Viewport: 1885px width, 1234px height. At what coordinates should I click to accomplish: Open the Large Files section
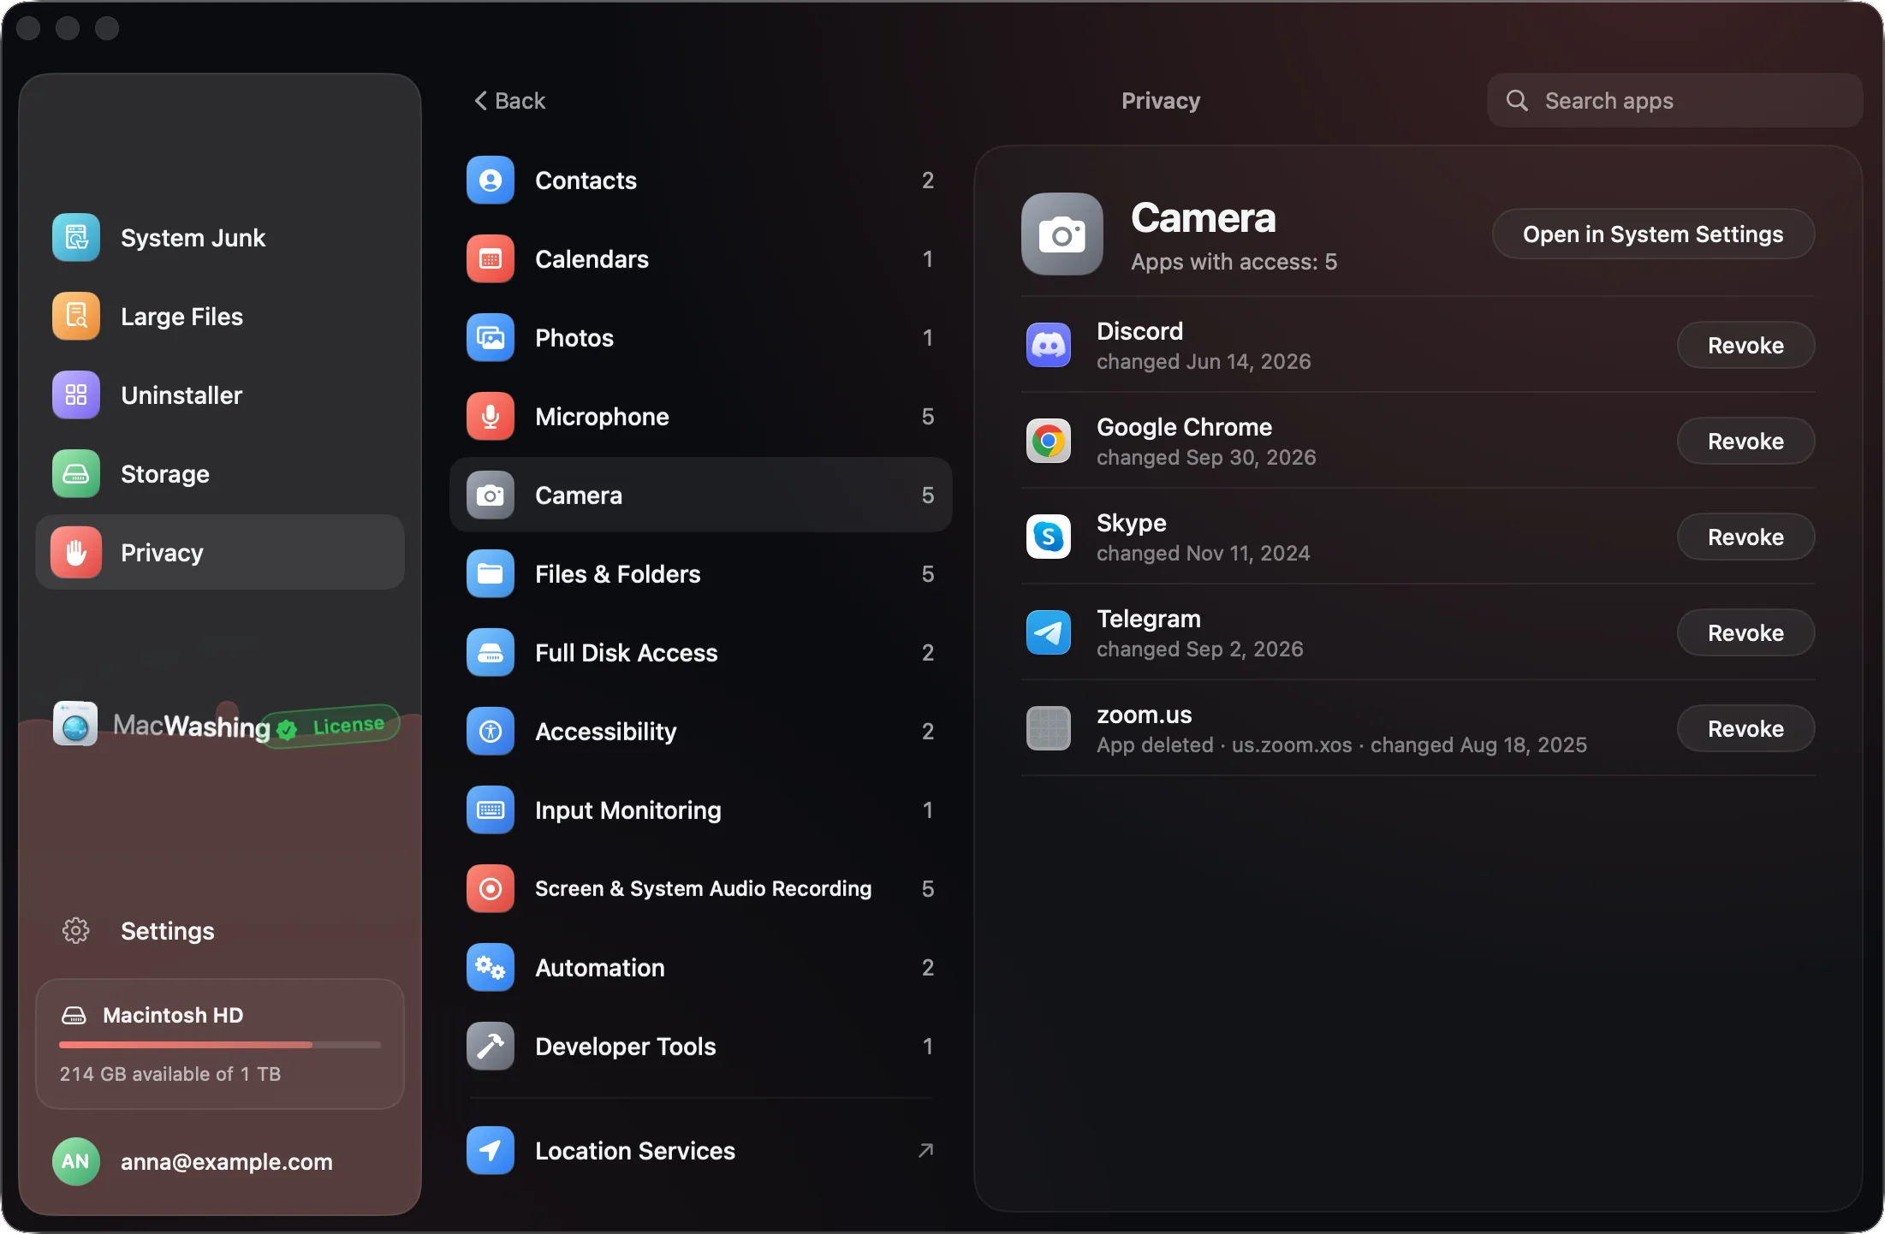220,316
